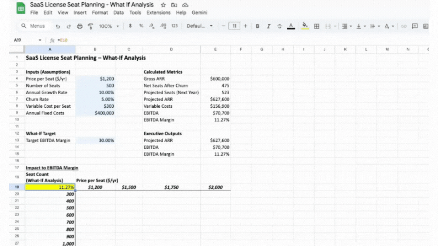
Task: Apply currency format with dollar sign
Action: [x=130, y=26]
